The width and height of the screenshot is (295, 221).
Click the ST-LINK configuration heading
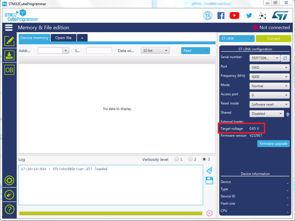pyautogui.click(x=255, y=49)
